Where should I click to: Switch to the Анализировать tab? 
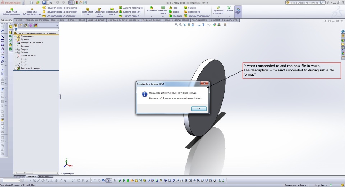coord(199,20)
